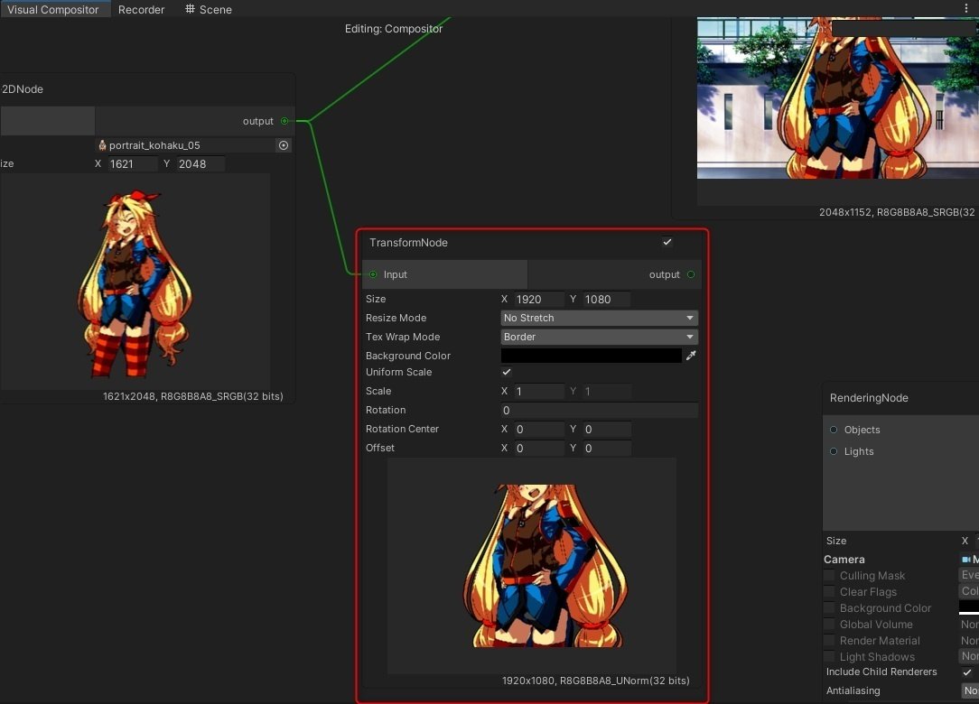This screenshot has height=704, width=979.
Task: Click the 2DNode output port
Action: click(284, 121)
